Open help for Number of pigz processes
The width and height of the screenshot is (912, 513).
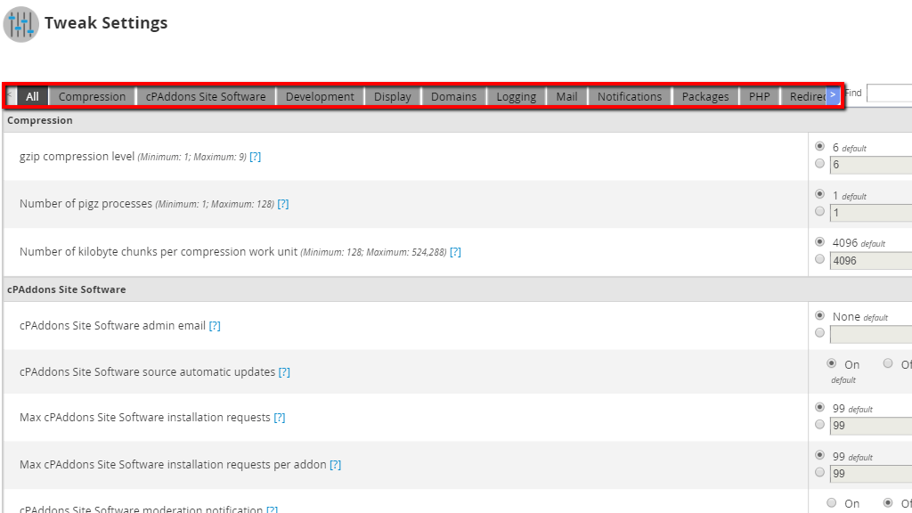tap(283, 204)
